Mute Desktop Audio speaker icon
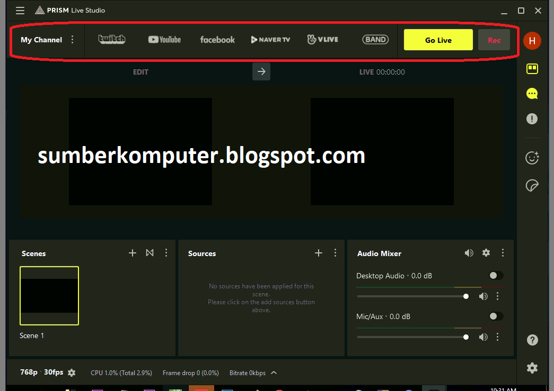554x391 pixels. [x=483, y=296]
